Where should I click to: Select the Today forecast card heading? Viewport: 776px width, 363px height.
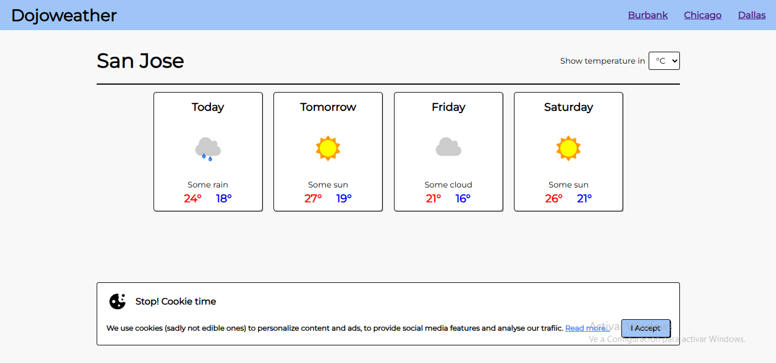208,107
